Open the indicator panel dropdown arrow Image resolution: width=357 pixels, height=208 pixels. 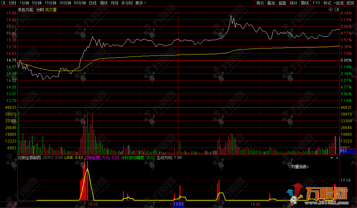(332, 158)
